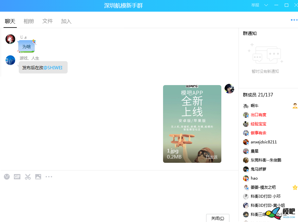The width and height of the screenshot is (298, 222).
Task: Click the avatar icon of 出口有度
Action: pos(246,115)
